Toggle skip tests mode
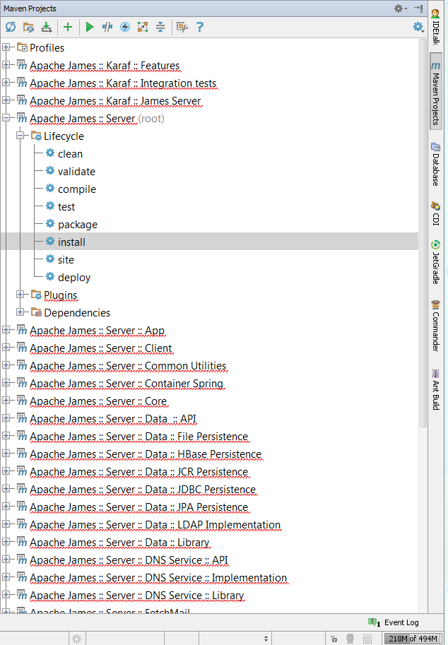This screenshot has height=645, width=448. [x=125, y=27]
